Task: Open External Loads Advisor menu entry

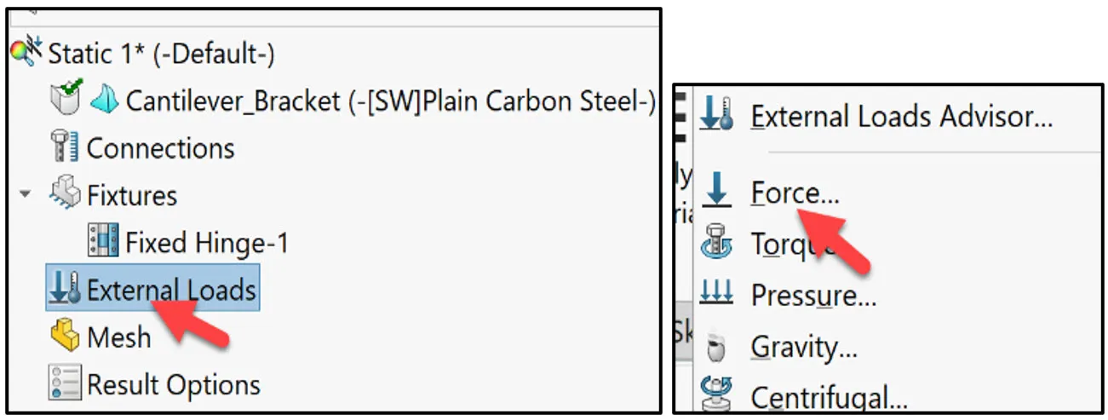Action: point(901,116)
